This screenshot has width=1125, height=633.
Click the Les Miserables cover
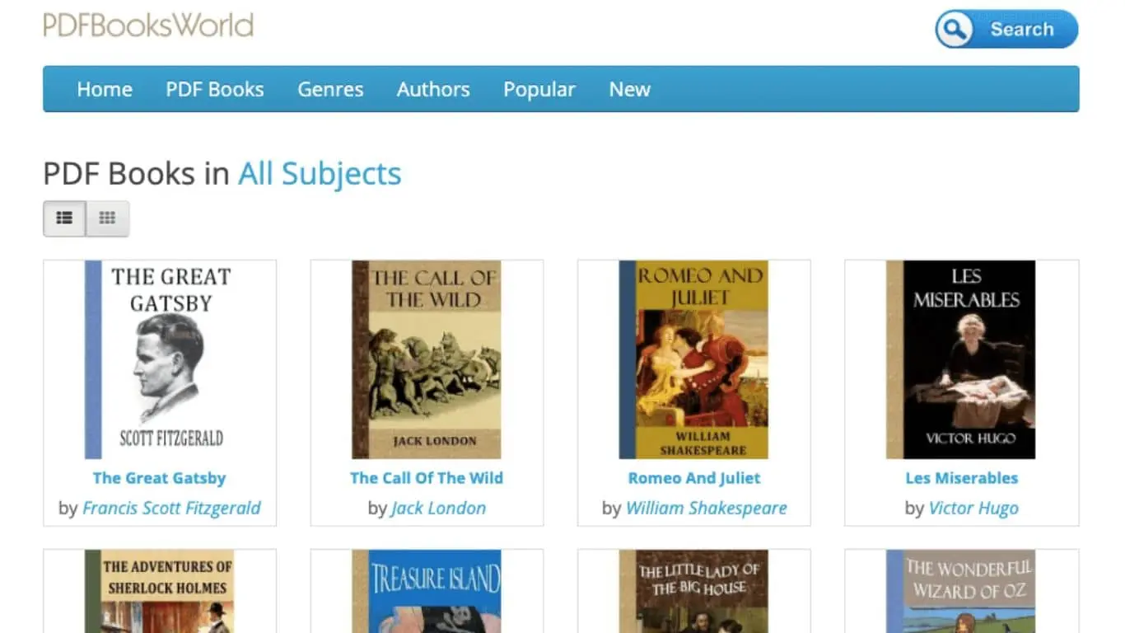(963, 359)
